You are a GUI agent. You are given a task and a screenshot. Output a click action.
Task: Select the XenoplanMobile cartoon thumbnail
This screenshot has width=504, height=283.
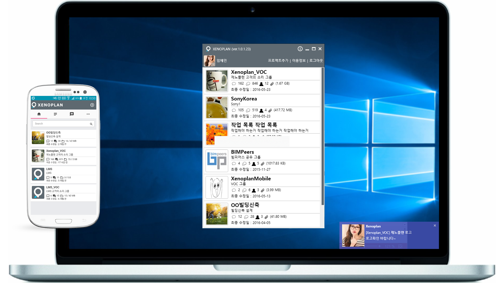pos(217,187)
